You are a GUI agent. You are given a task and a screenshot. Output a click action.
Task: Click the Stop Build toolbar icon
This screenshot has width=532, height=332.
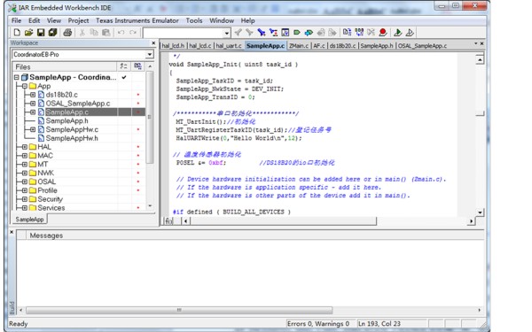[371, 33]
